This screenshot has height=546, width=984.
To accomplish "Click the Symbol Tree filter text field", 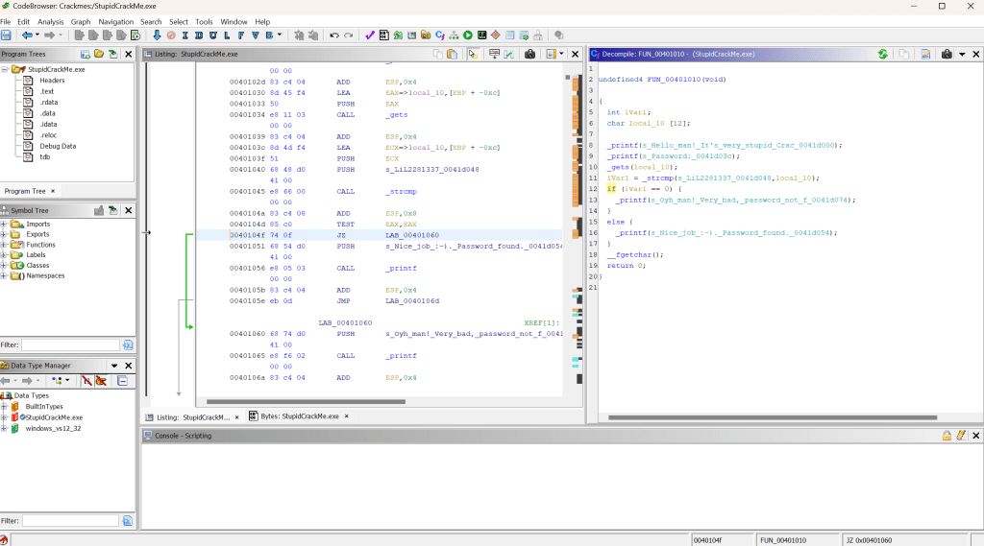I will (69, 344).
